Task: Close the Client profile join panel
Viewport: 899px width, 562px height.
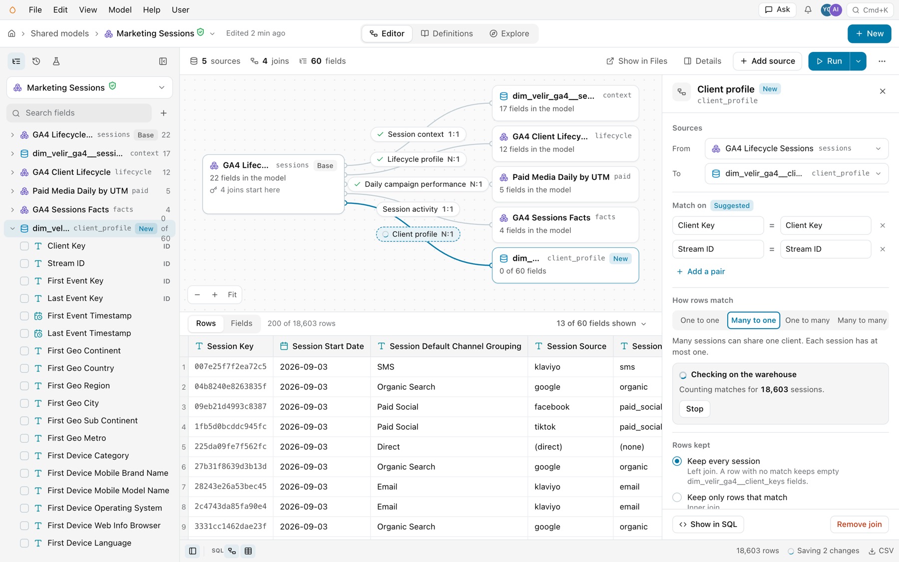Action: pos(883,91)
